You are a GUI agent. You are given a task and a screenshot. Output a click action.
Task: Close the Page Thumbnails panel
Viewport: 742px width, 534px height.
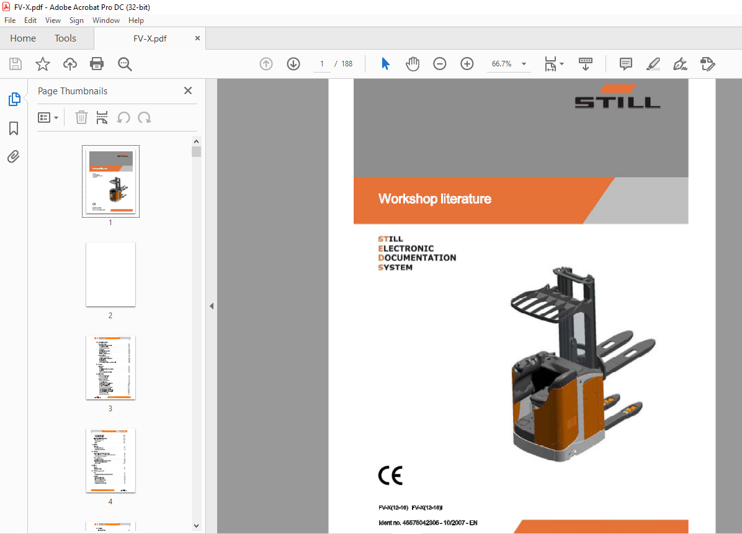(188, 91)
